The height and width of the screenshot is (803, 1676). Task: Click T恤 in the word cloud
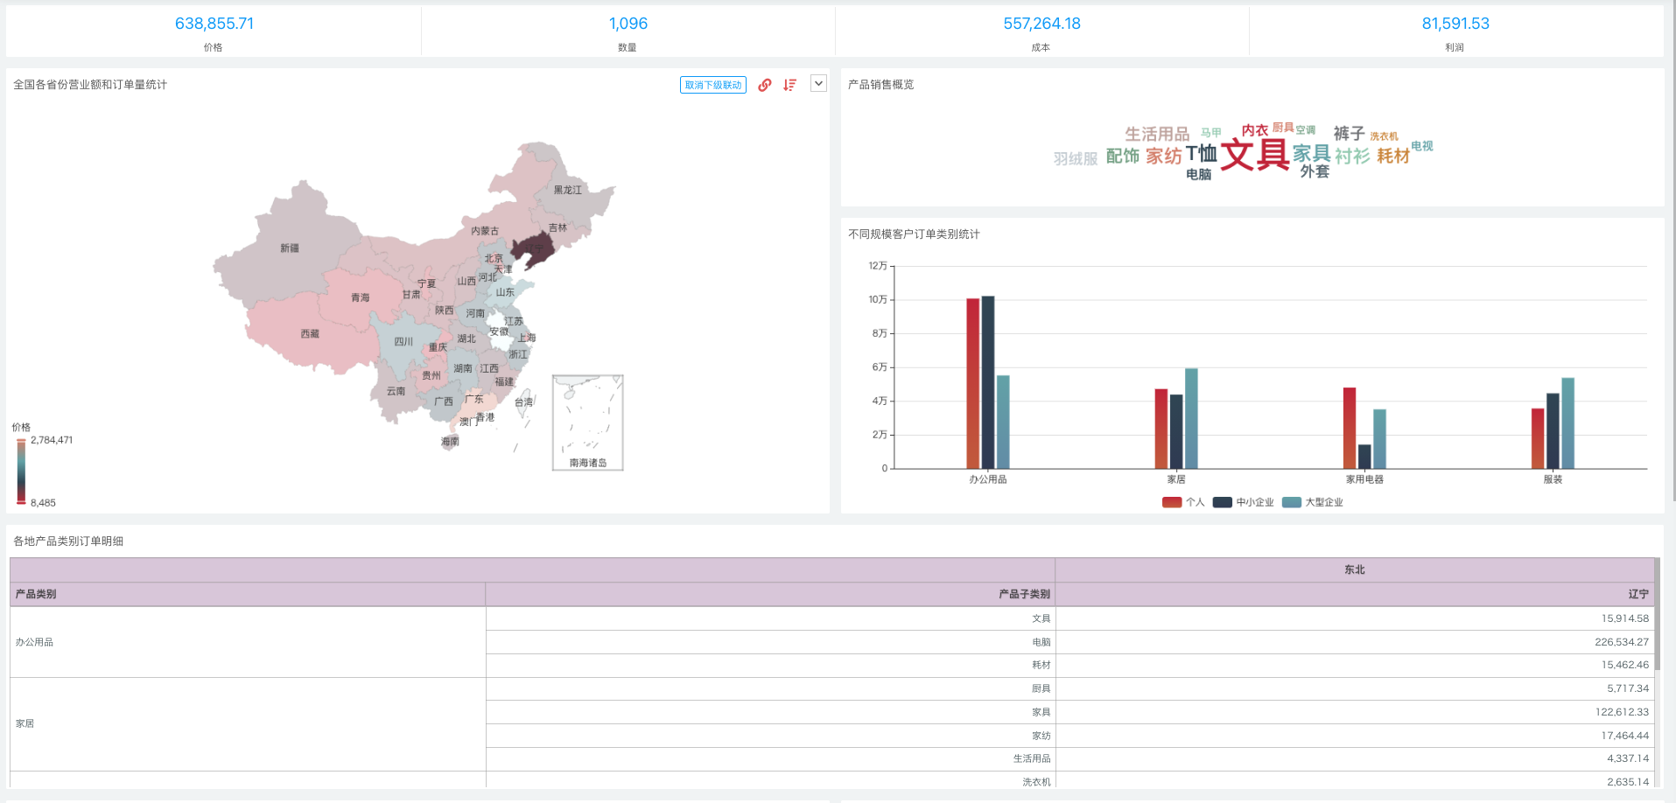pyautogui.click(x=1201, y=154)
